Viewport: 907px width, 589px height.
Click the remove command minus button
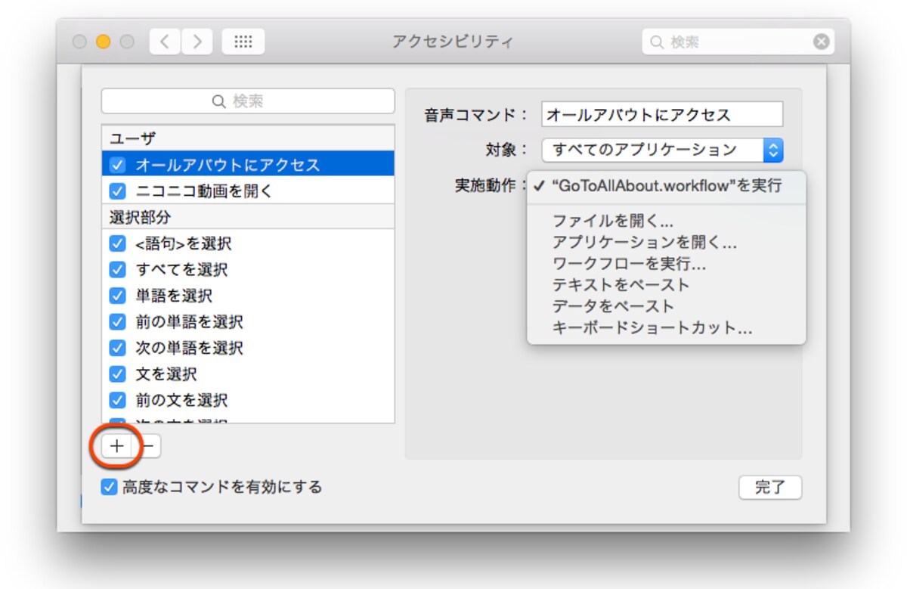point(147,446)
